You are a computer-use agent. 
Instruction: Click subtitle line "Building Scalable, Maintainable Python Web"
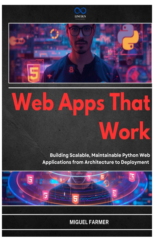click(x=100, y=155)
